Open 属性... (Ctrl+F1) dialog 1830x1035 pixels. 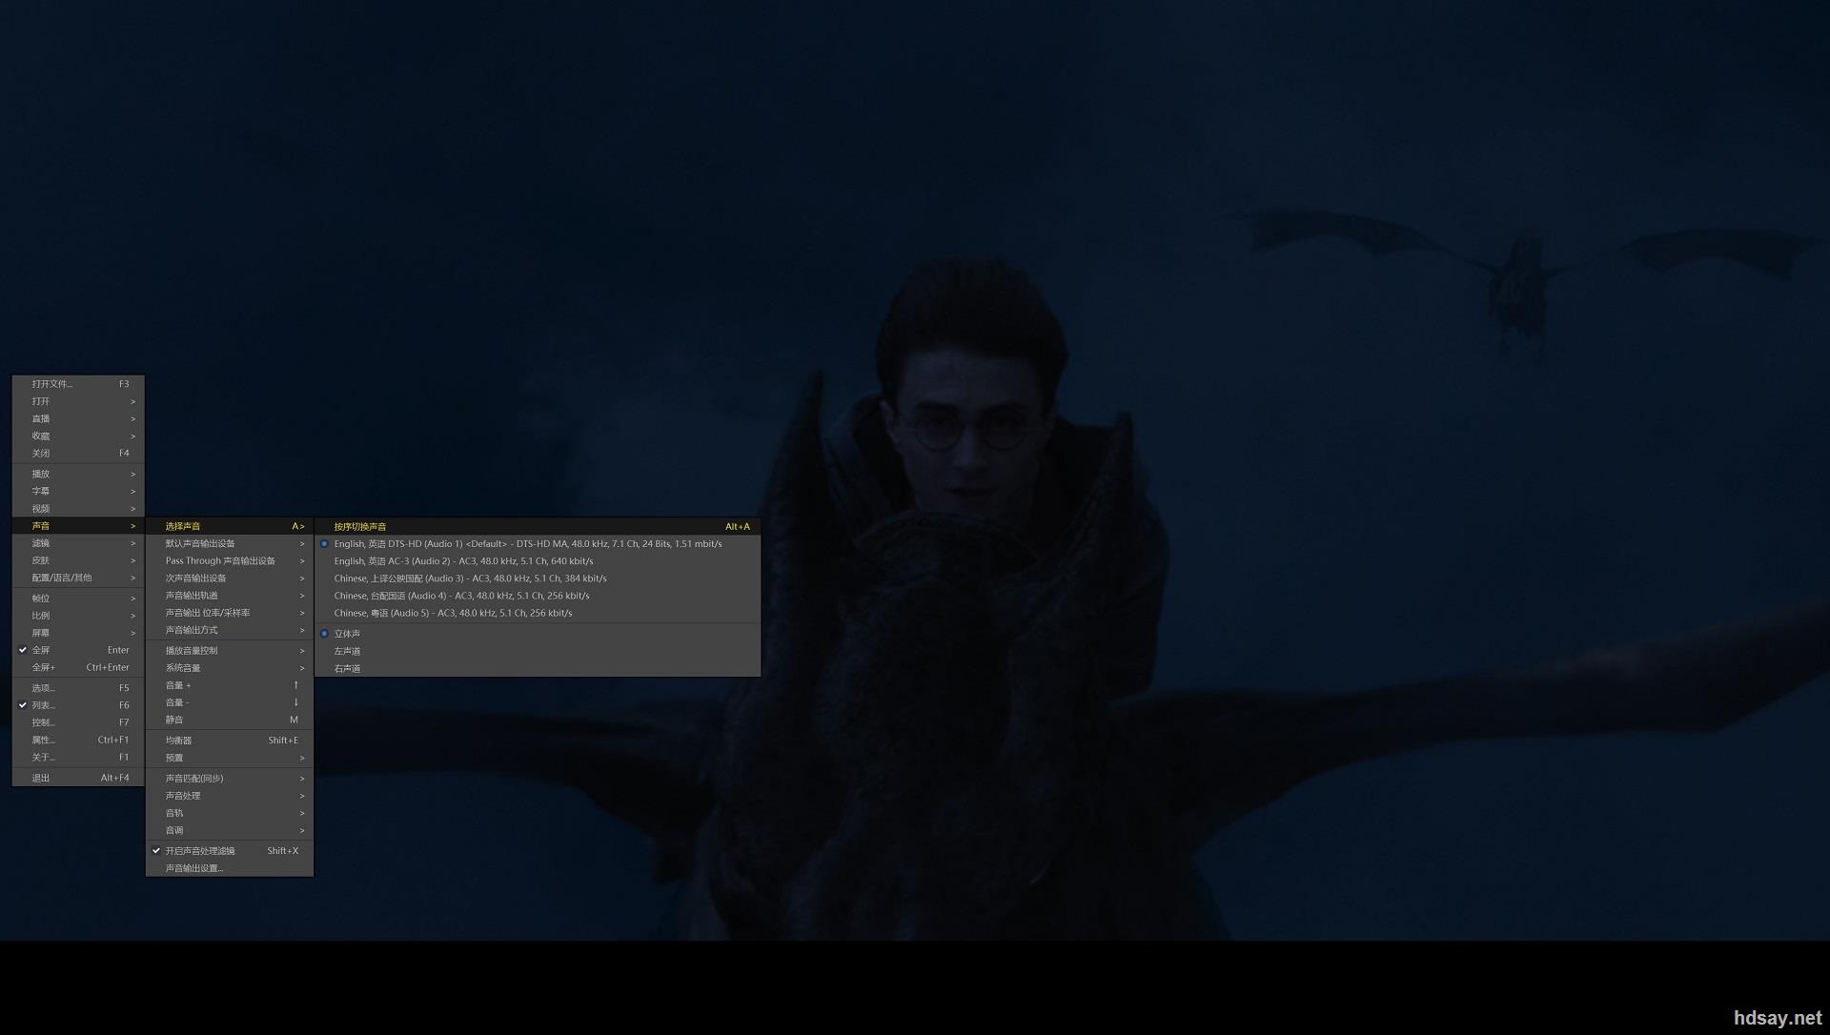(x=78, y=740)
